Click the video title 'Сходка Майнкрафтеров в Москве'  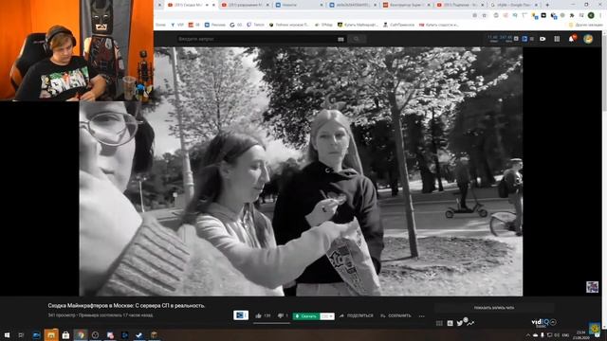[x=126, y=305]
